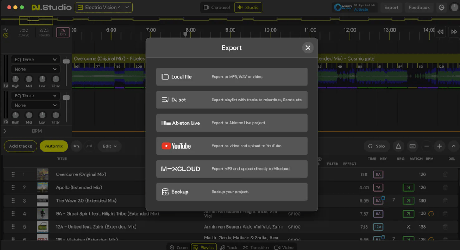Switch to Studio view
This screenshot has height=250, width=460.
point(248,7)
